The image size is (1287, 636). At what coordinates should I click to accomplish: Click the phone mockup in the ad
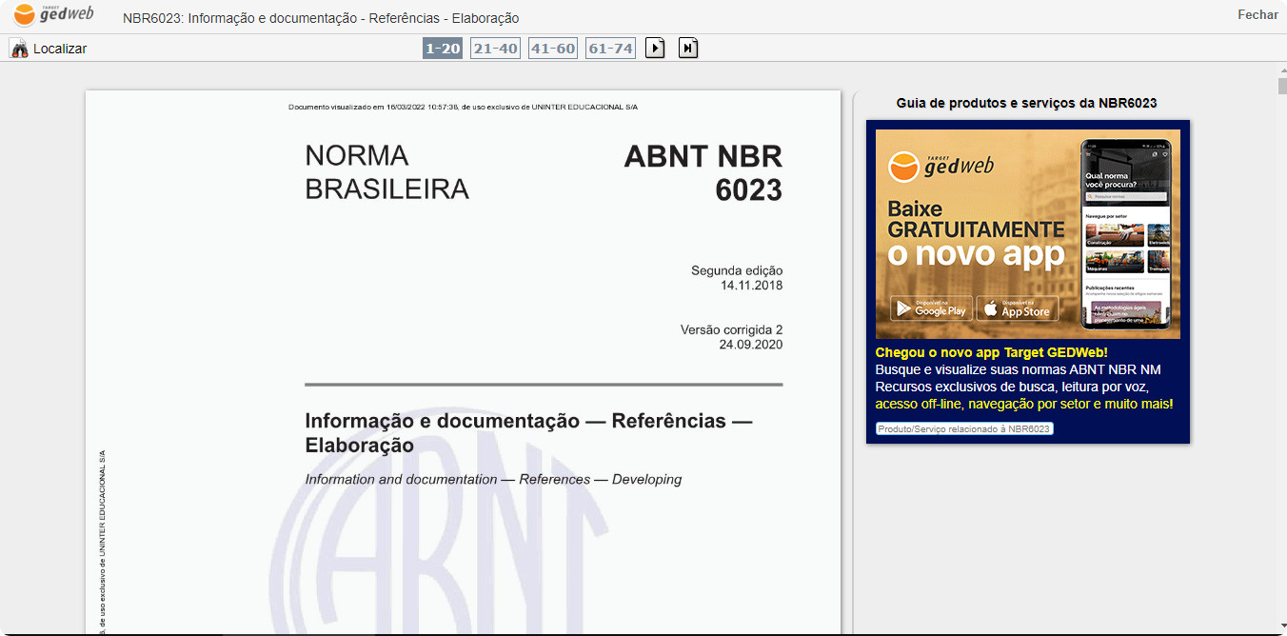pyautogui.click(x=1125, y=234)
